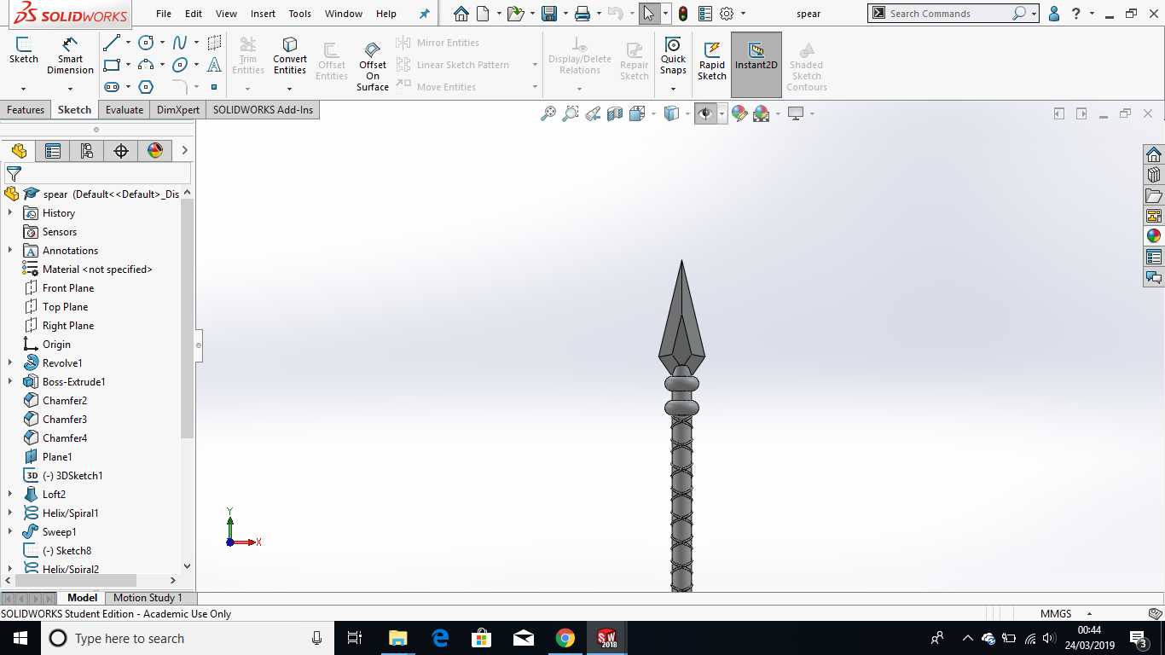The height and width of the screenshot is (655, 1165).
Task: Open Edit Appearance color wheel
Action: coord(739,113)
